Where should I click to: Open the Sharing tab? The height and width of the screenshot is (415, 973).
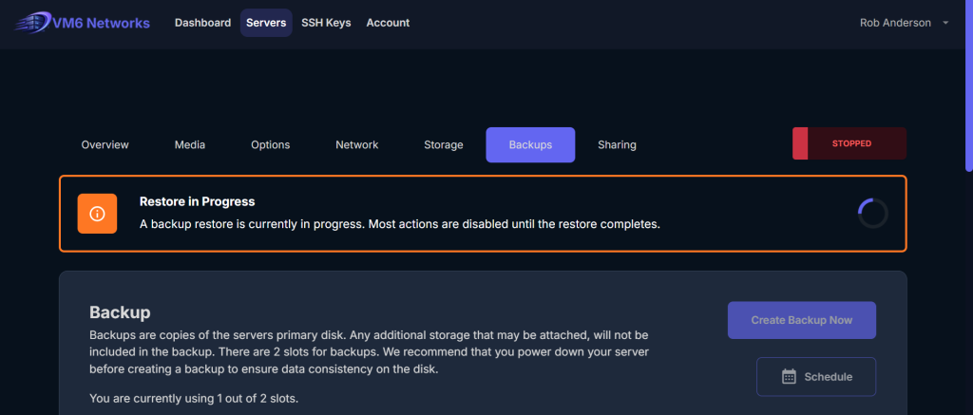[x=617, y=145]
